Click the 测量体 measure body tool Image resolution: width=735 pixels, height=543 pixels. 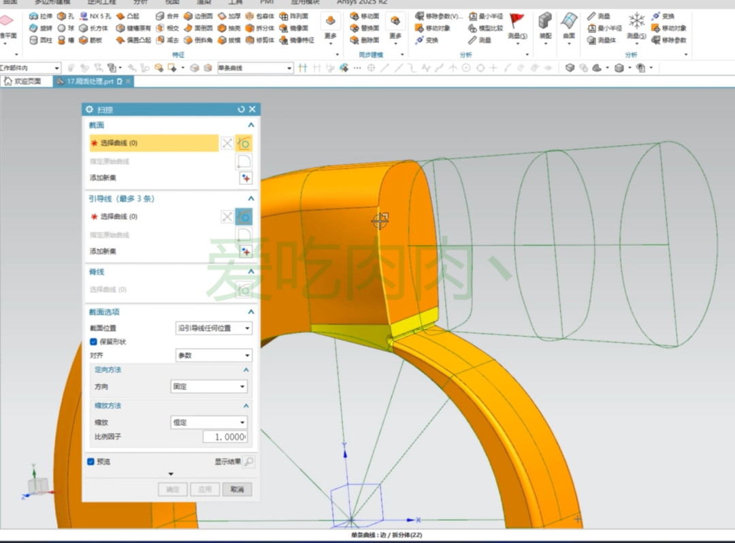[x=602, y=40]
